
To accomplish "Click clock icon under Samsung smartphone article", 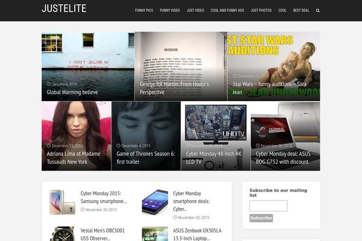I will [83, 210].
